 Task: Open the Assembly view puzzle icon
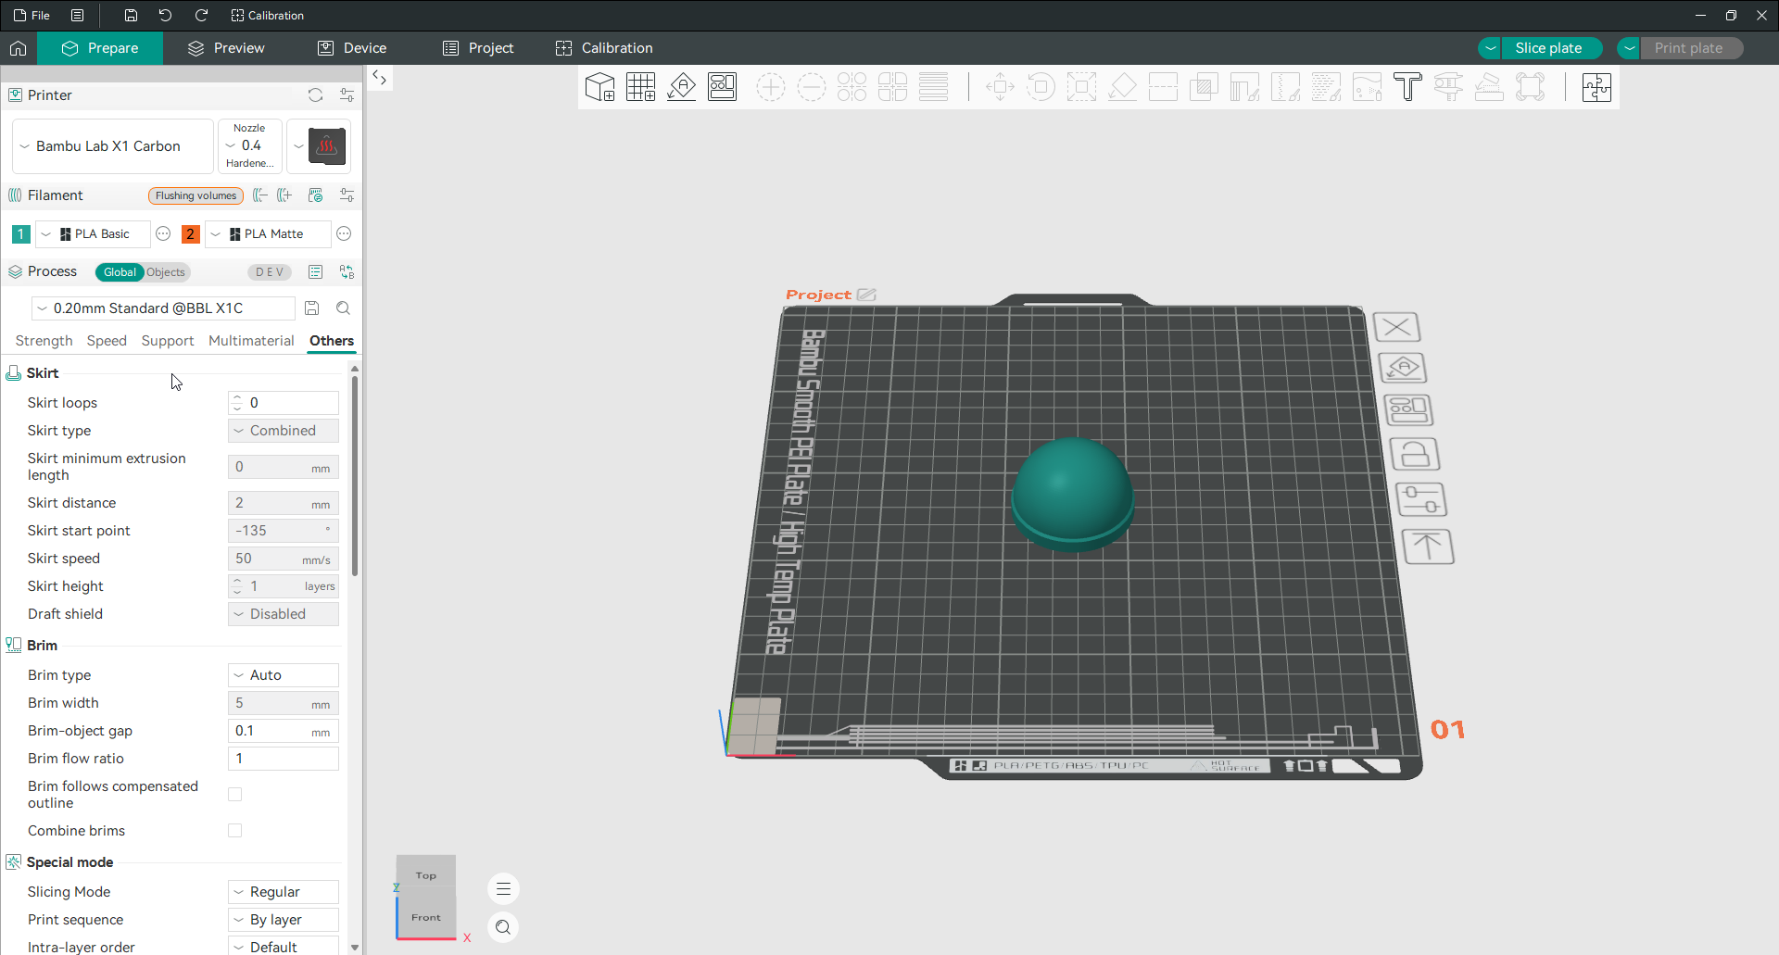coord(1596,87)
